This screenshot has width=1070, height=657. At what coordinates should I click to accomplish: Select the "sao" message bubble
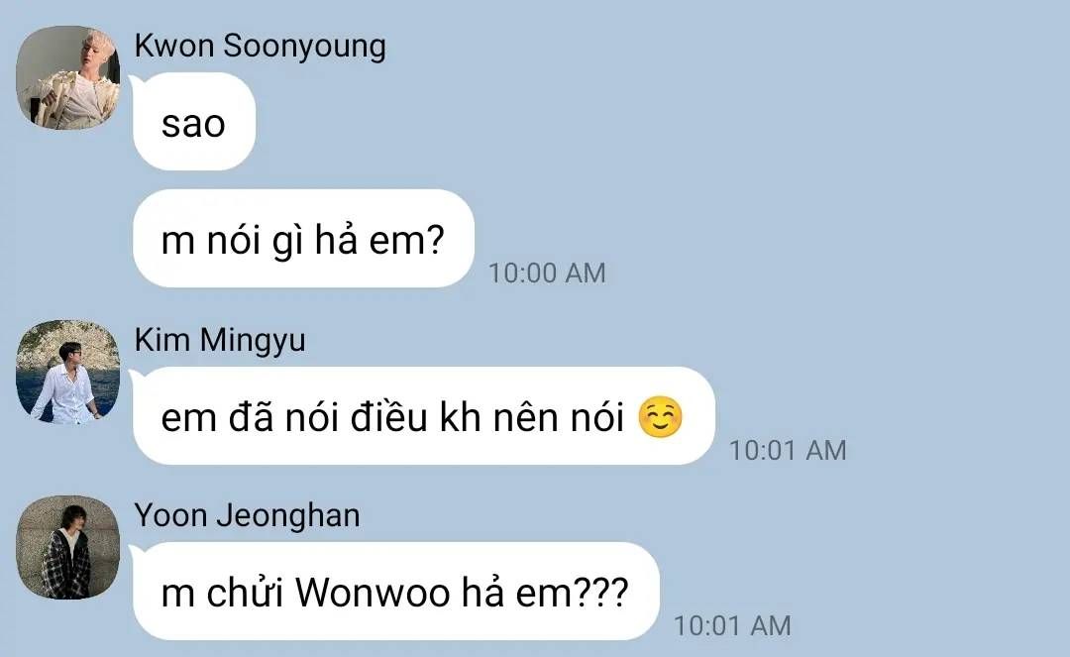[x=194, y=122]
